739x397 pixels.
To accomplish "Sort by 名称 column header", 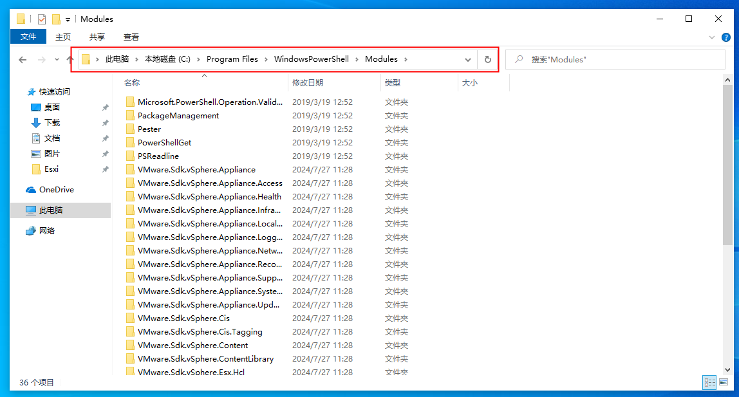I will (x=132, y=82).
